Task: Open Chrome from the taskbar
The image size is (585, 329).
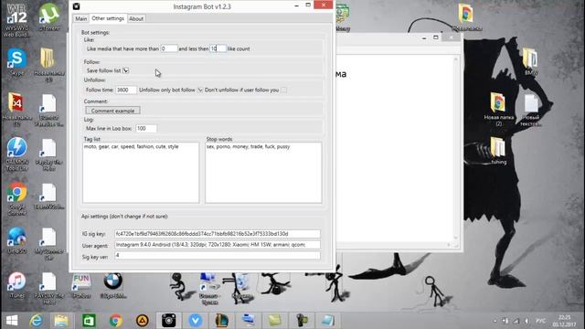Action: 116,321
